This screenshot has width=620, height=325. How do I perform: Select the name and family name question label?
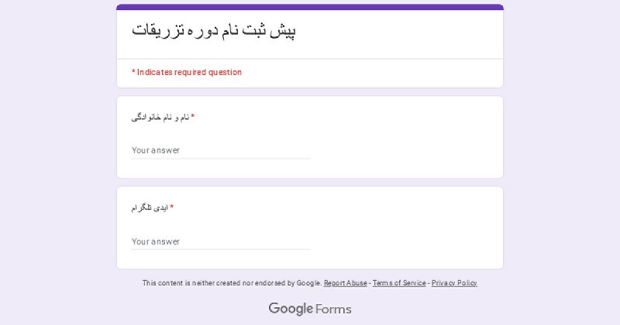[160, 118]
